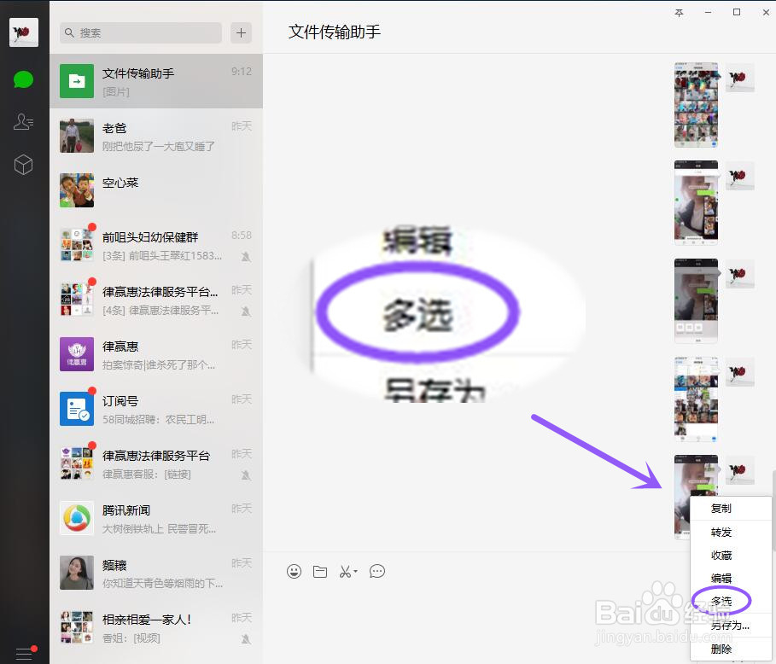This screenshot has width=776, height=664.
Task: Open the Contacts sidebar icon
Action: pos(23,122)
